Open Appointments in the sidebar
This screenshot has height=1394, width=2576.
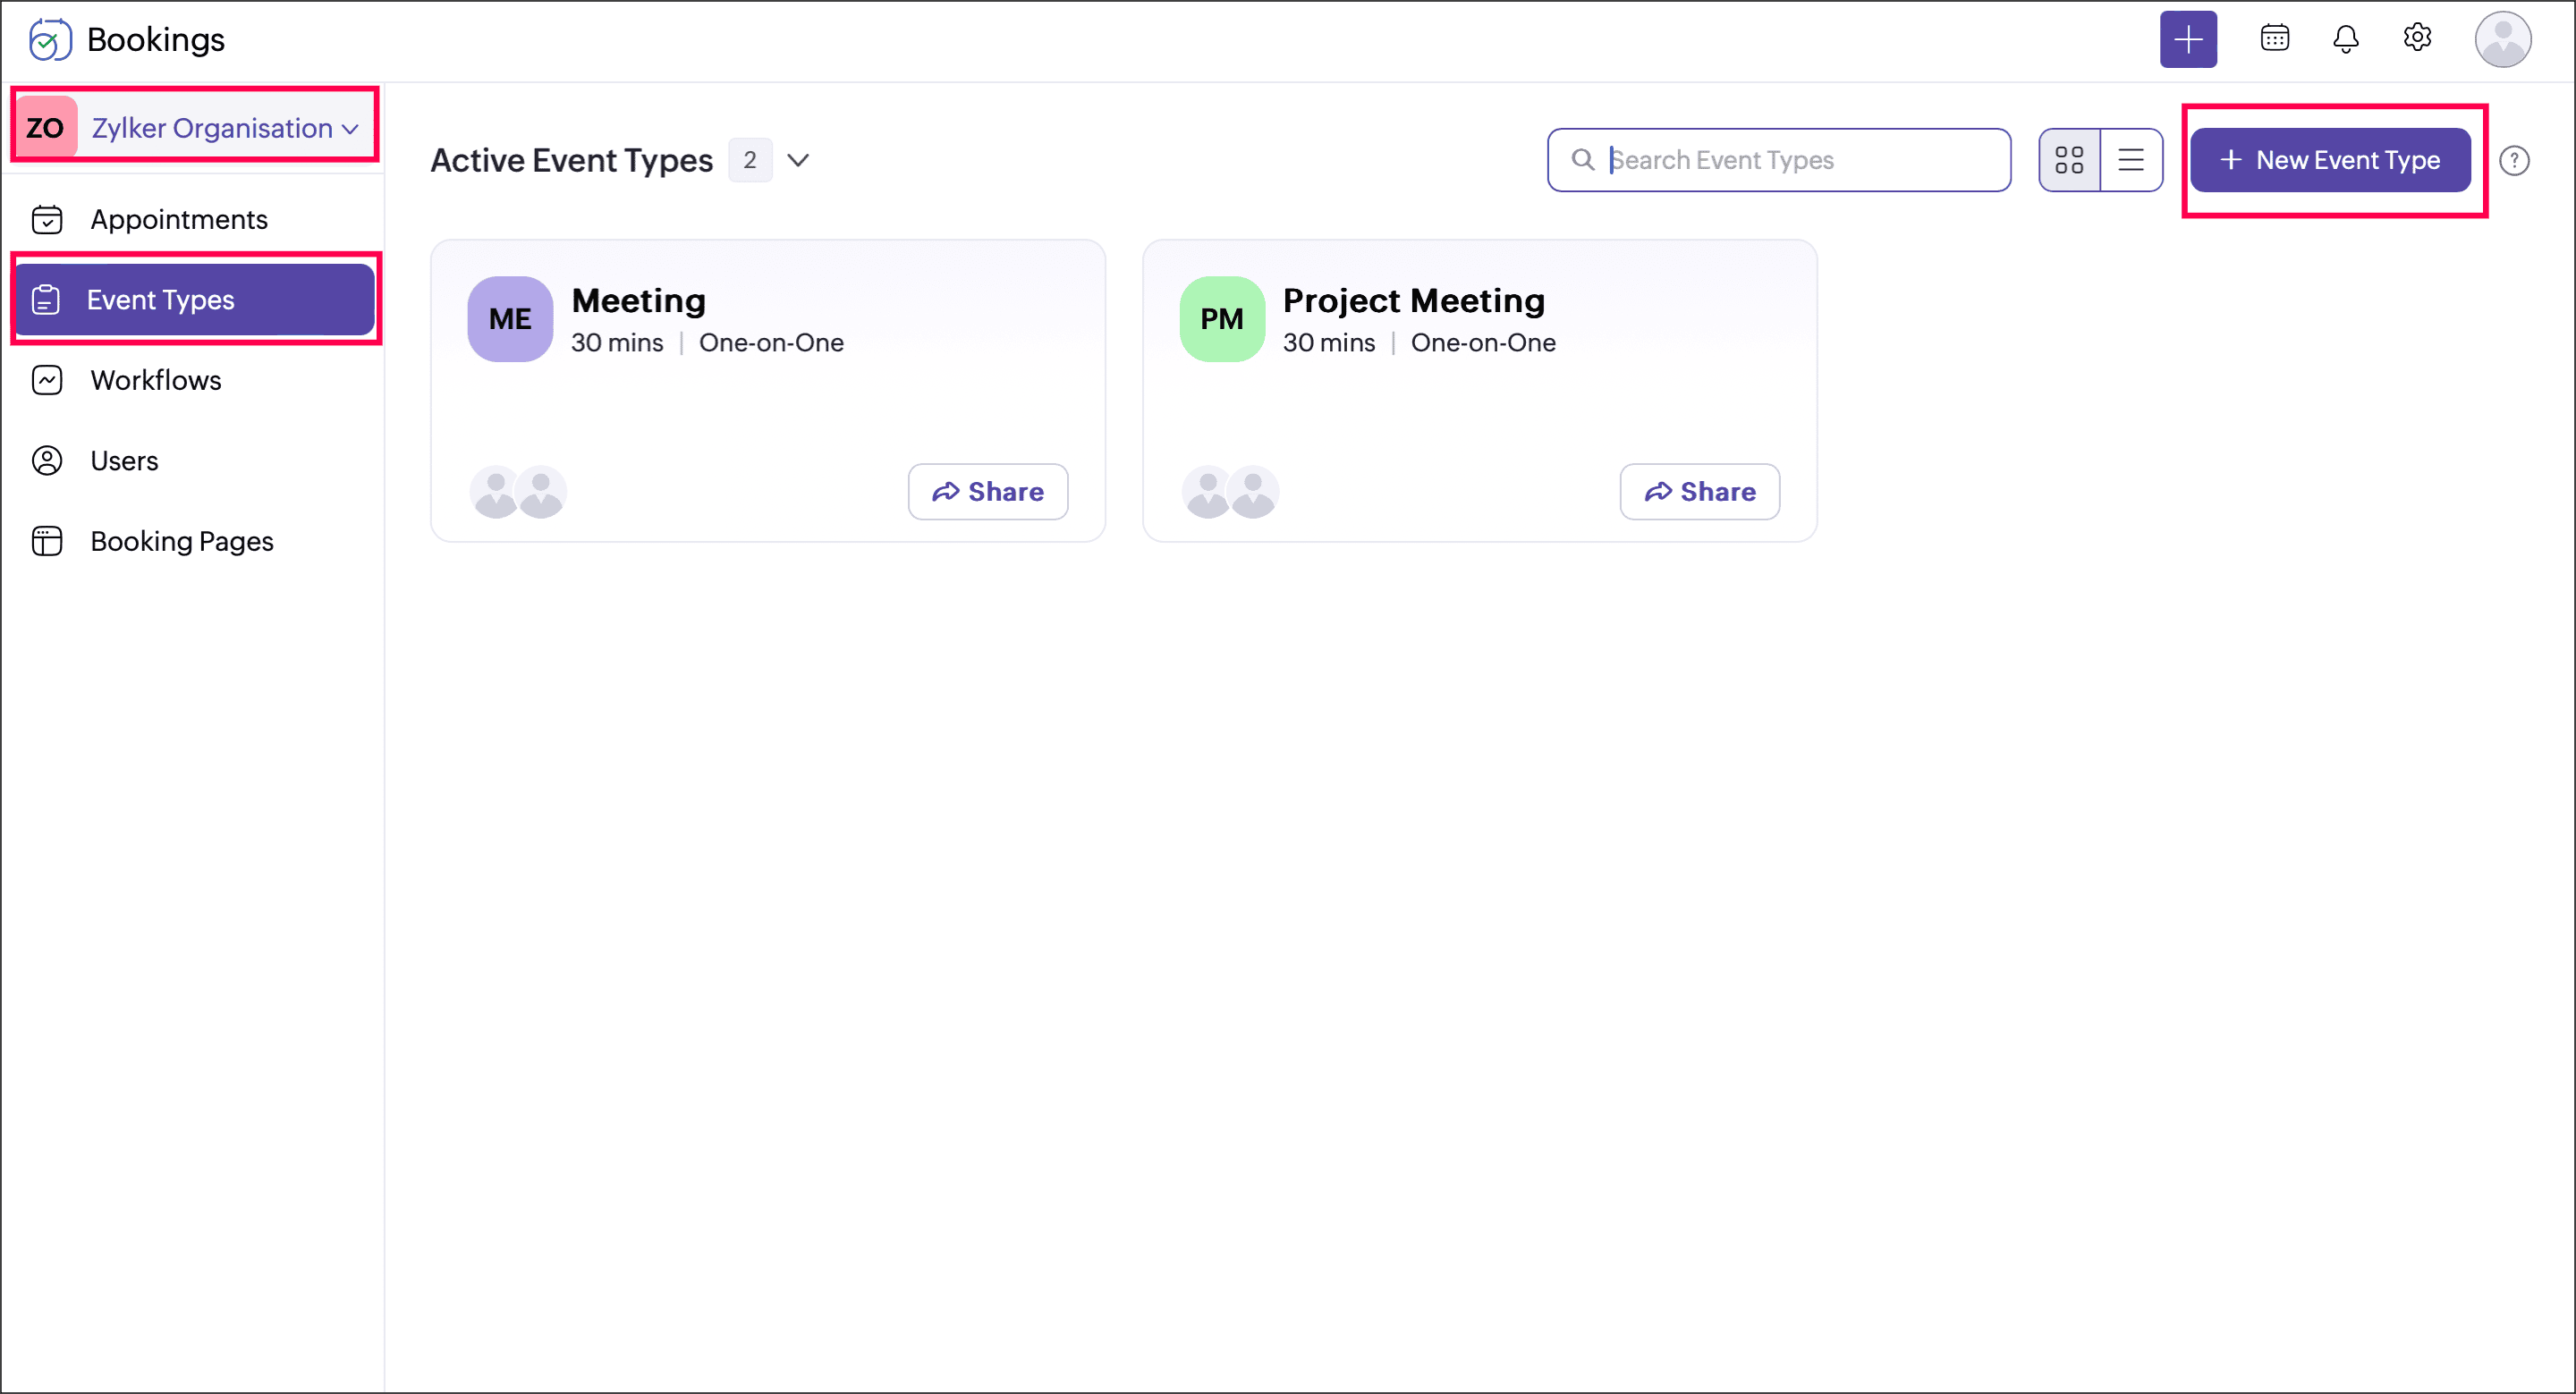click(179, 219)
